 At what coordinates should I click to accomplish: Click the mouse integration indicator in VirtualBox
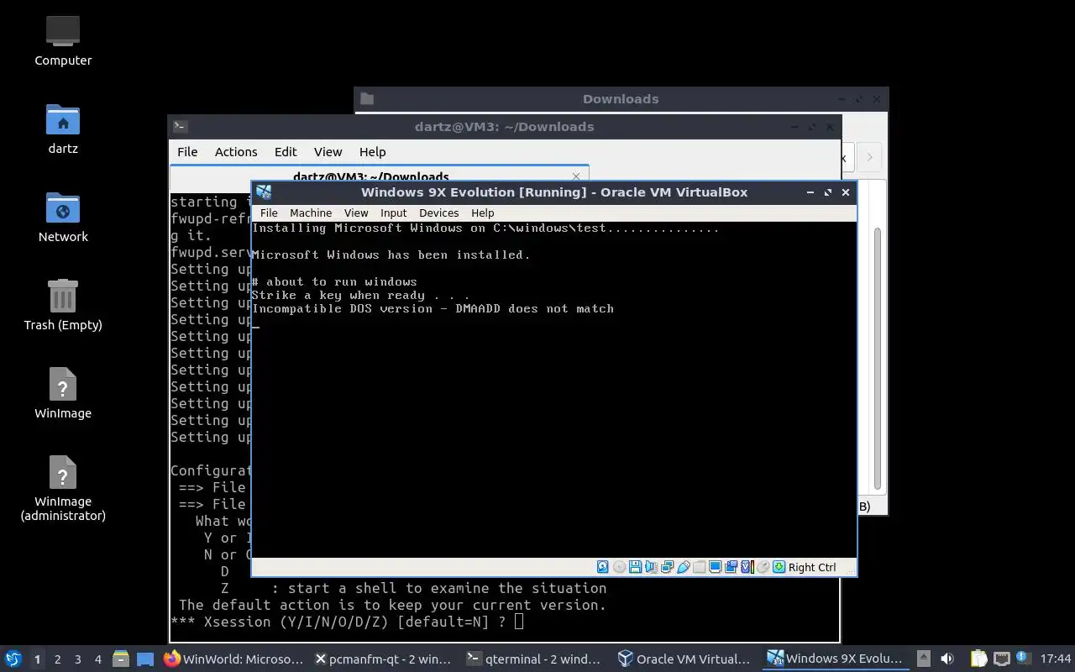coord(763,567)
